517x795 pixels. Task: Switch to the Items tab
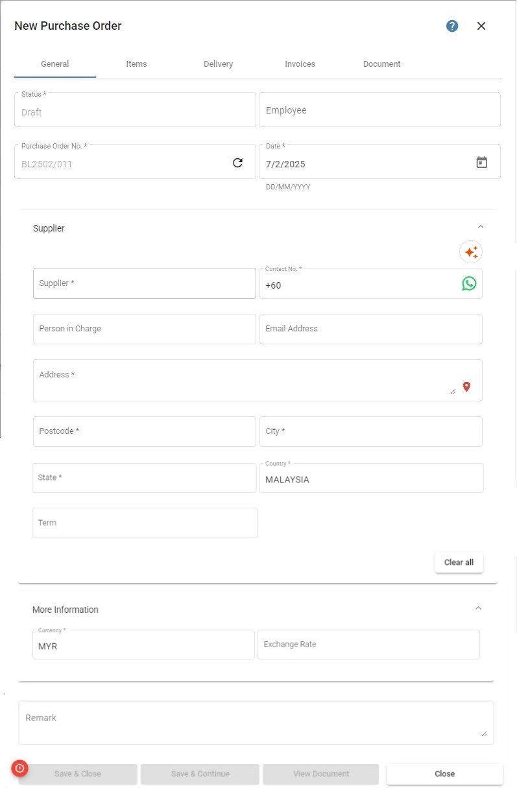(136, 64)
